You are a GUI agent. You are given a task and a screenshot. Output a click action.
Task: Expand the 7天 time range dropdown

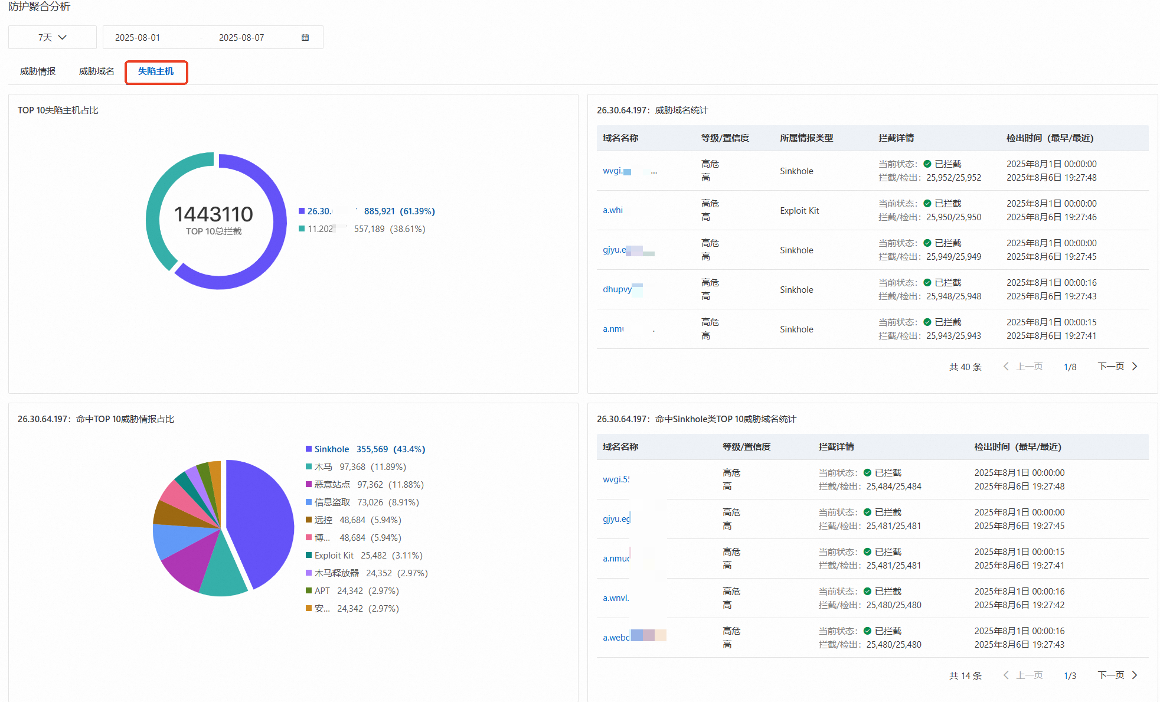[52, 37]
